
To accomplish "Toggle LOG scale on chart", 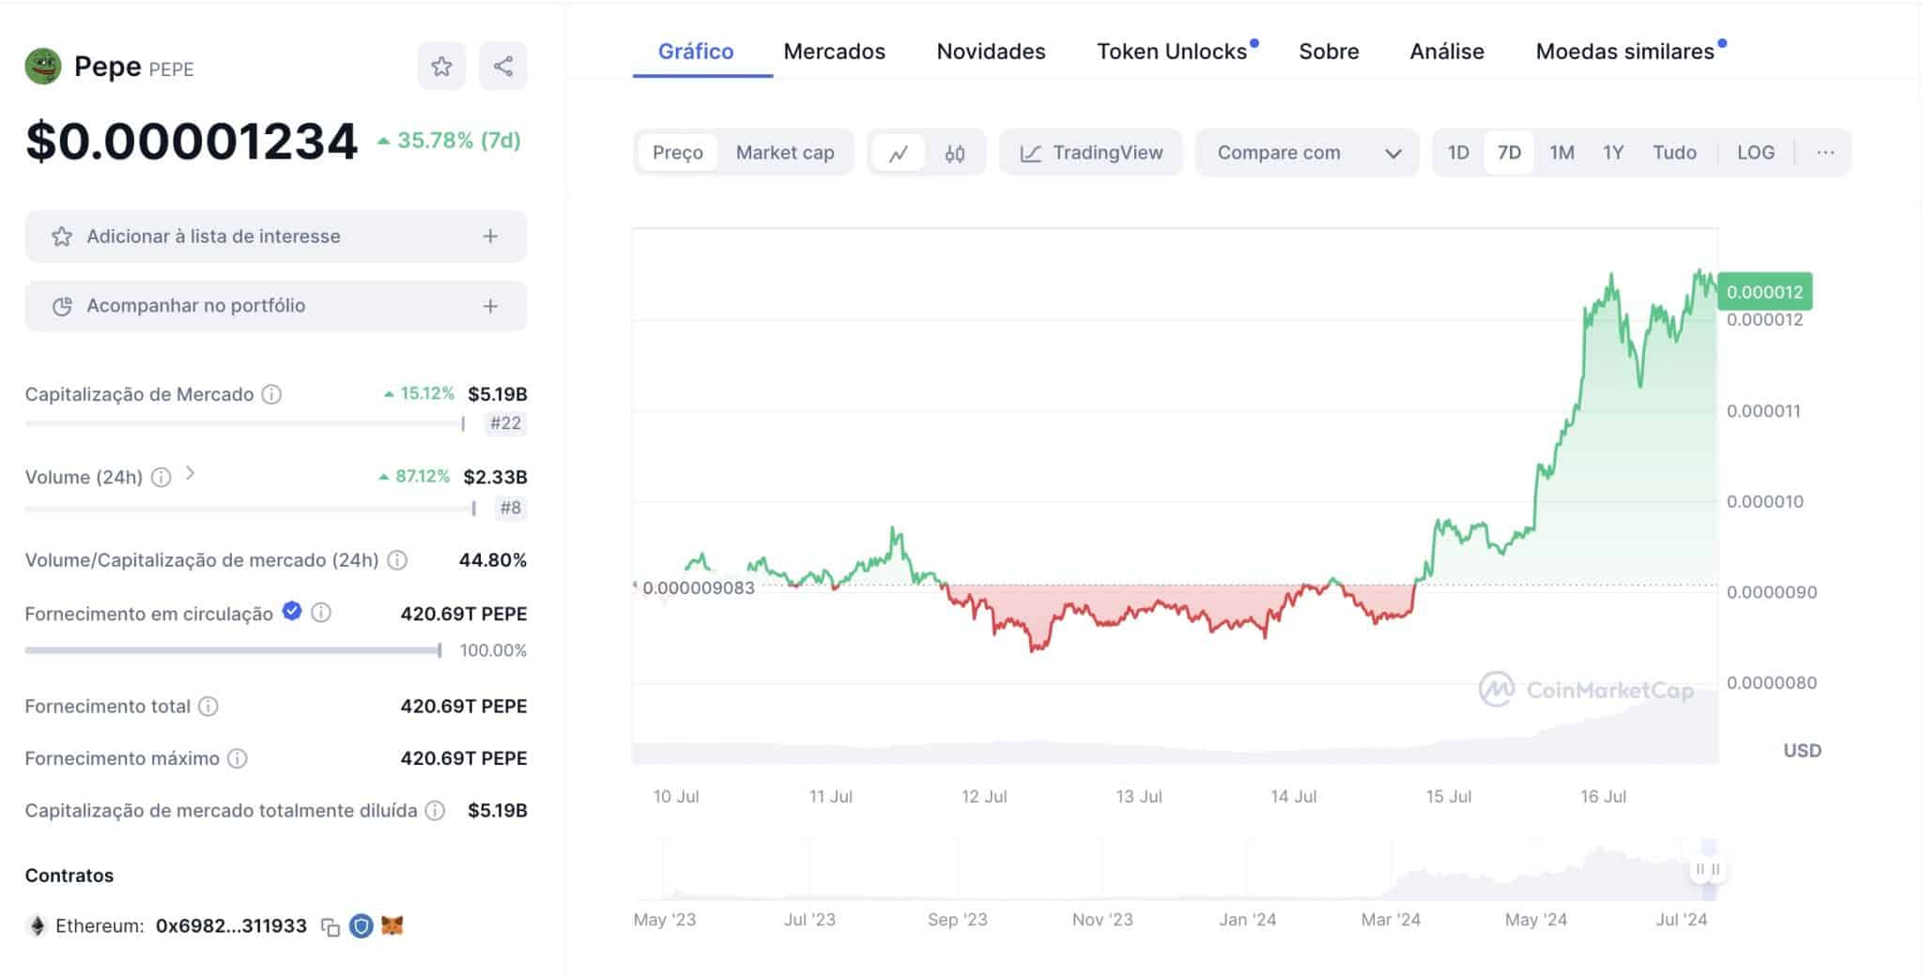I will coord(1755,152).
